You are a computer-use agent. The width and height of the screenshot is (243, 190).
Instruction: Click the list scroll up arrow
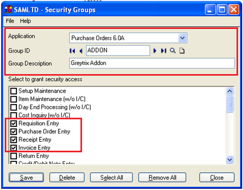tap(229, 91)
